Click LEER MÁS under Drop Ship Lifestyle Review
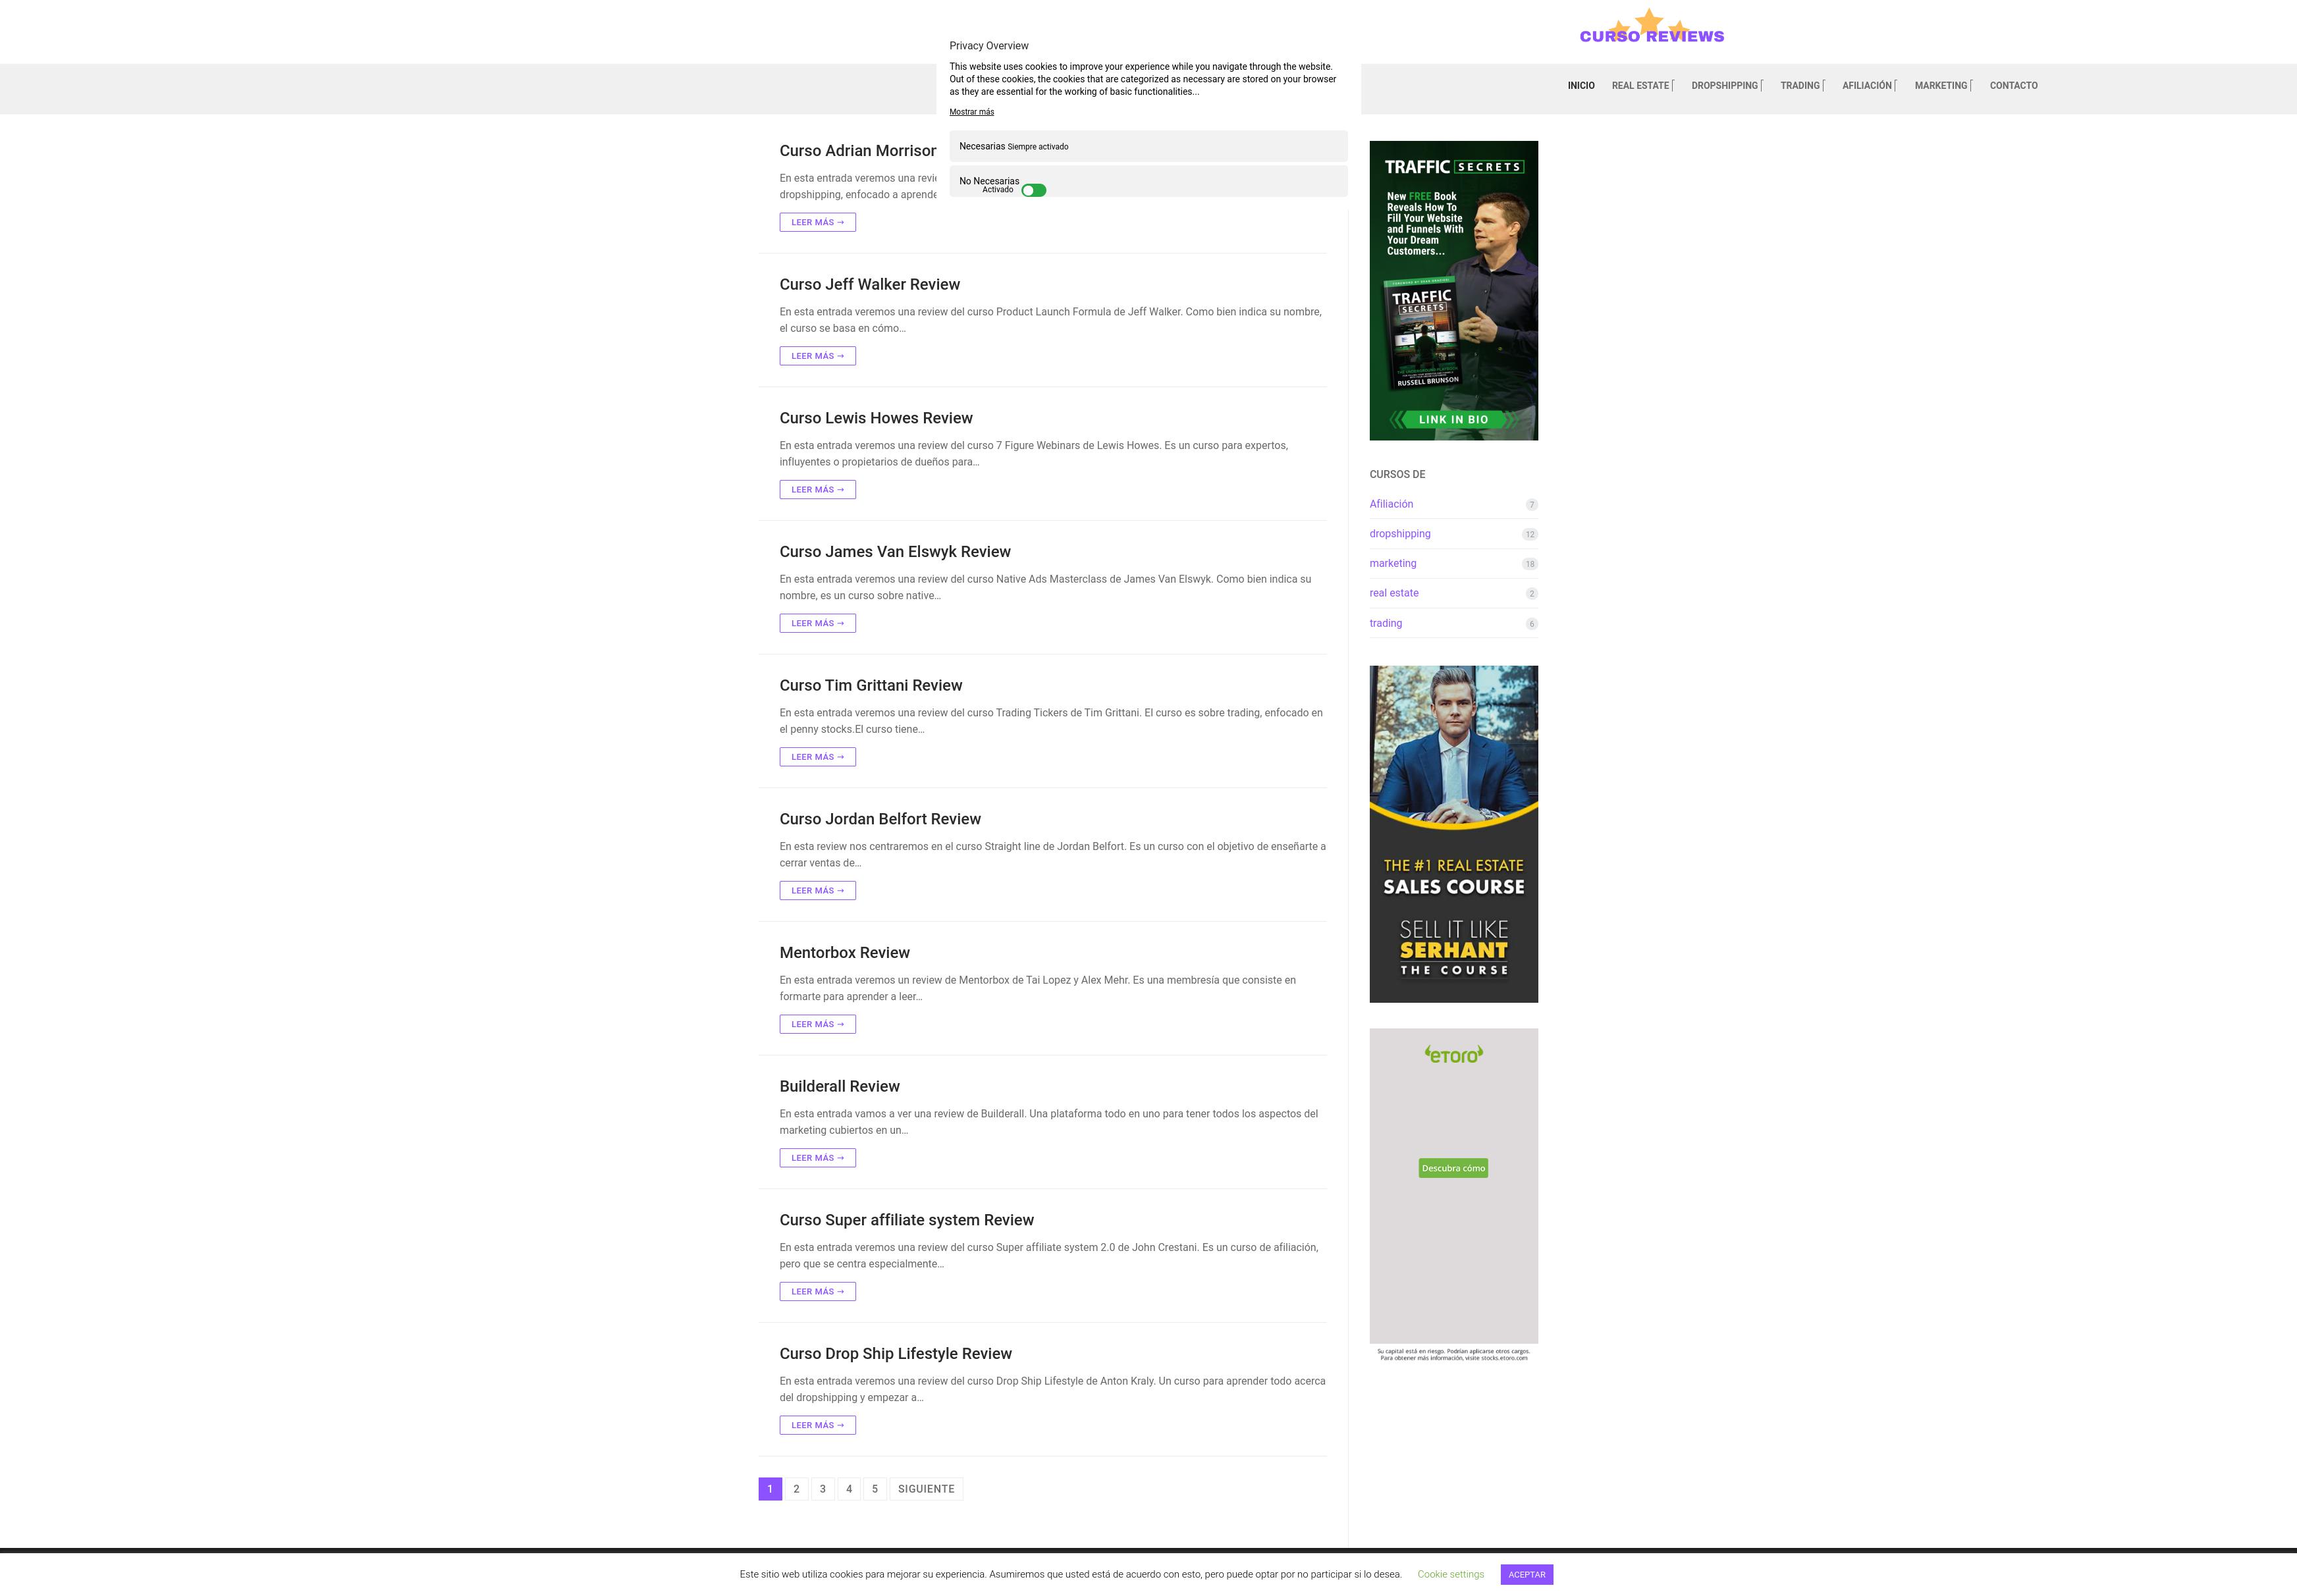The width and height of the screenshot is (2297, 1596). point(817,1425)
